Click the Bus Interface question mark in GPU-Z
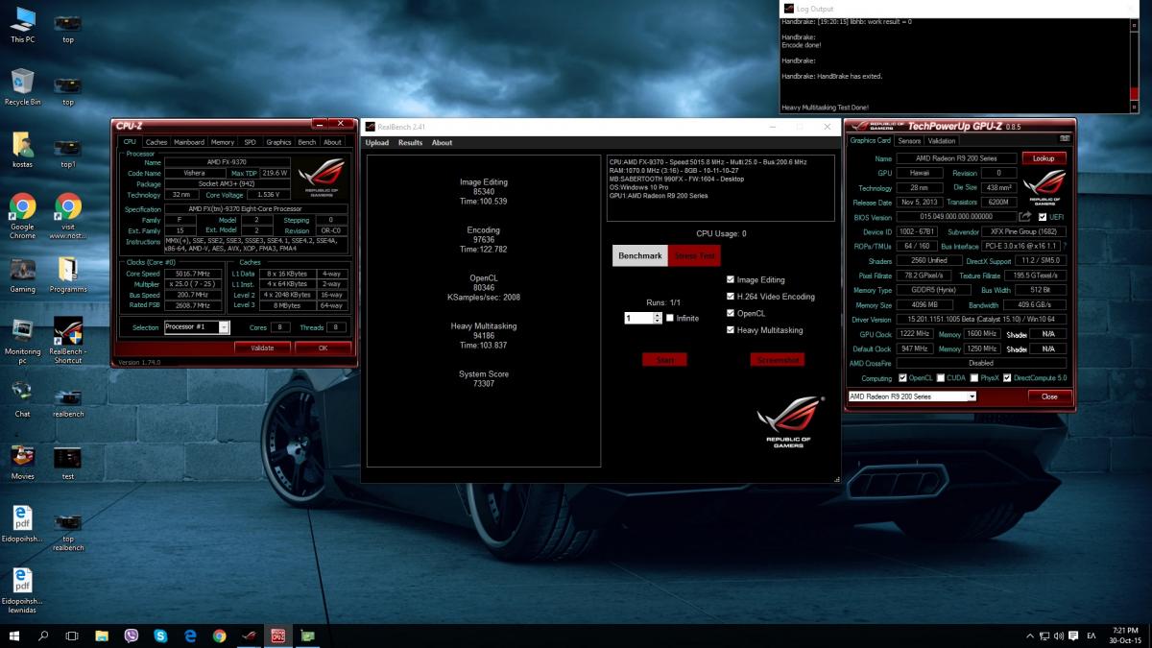Viewport: 1152px width, 648px height. point(1065,246)
